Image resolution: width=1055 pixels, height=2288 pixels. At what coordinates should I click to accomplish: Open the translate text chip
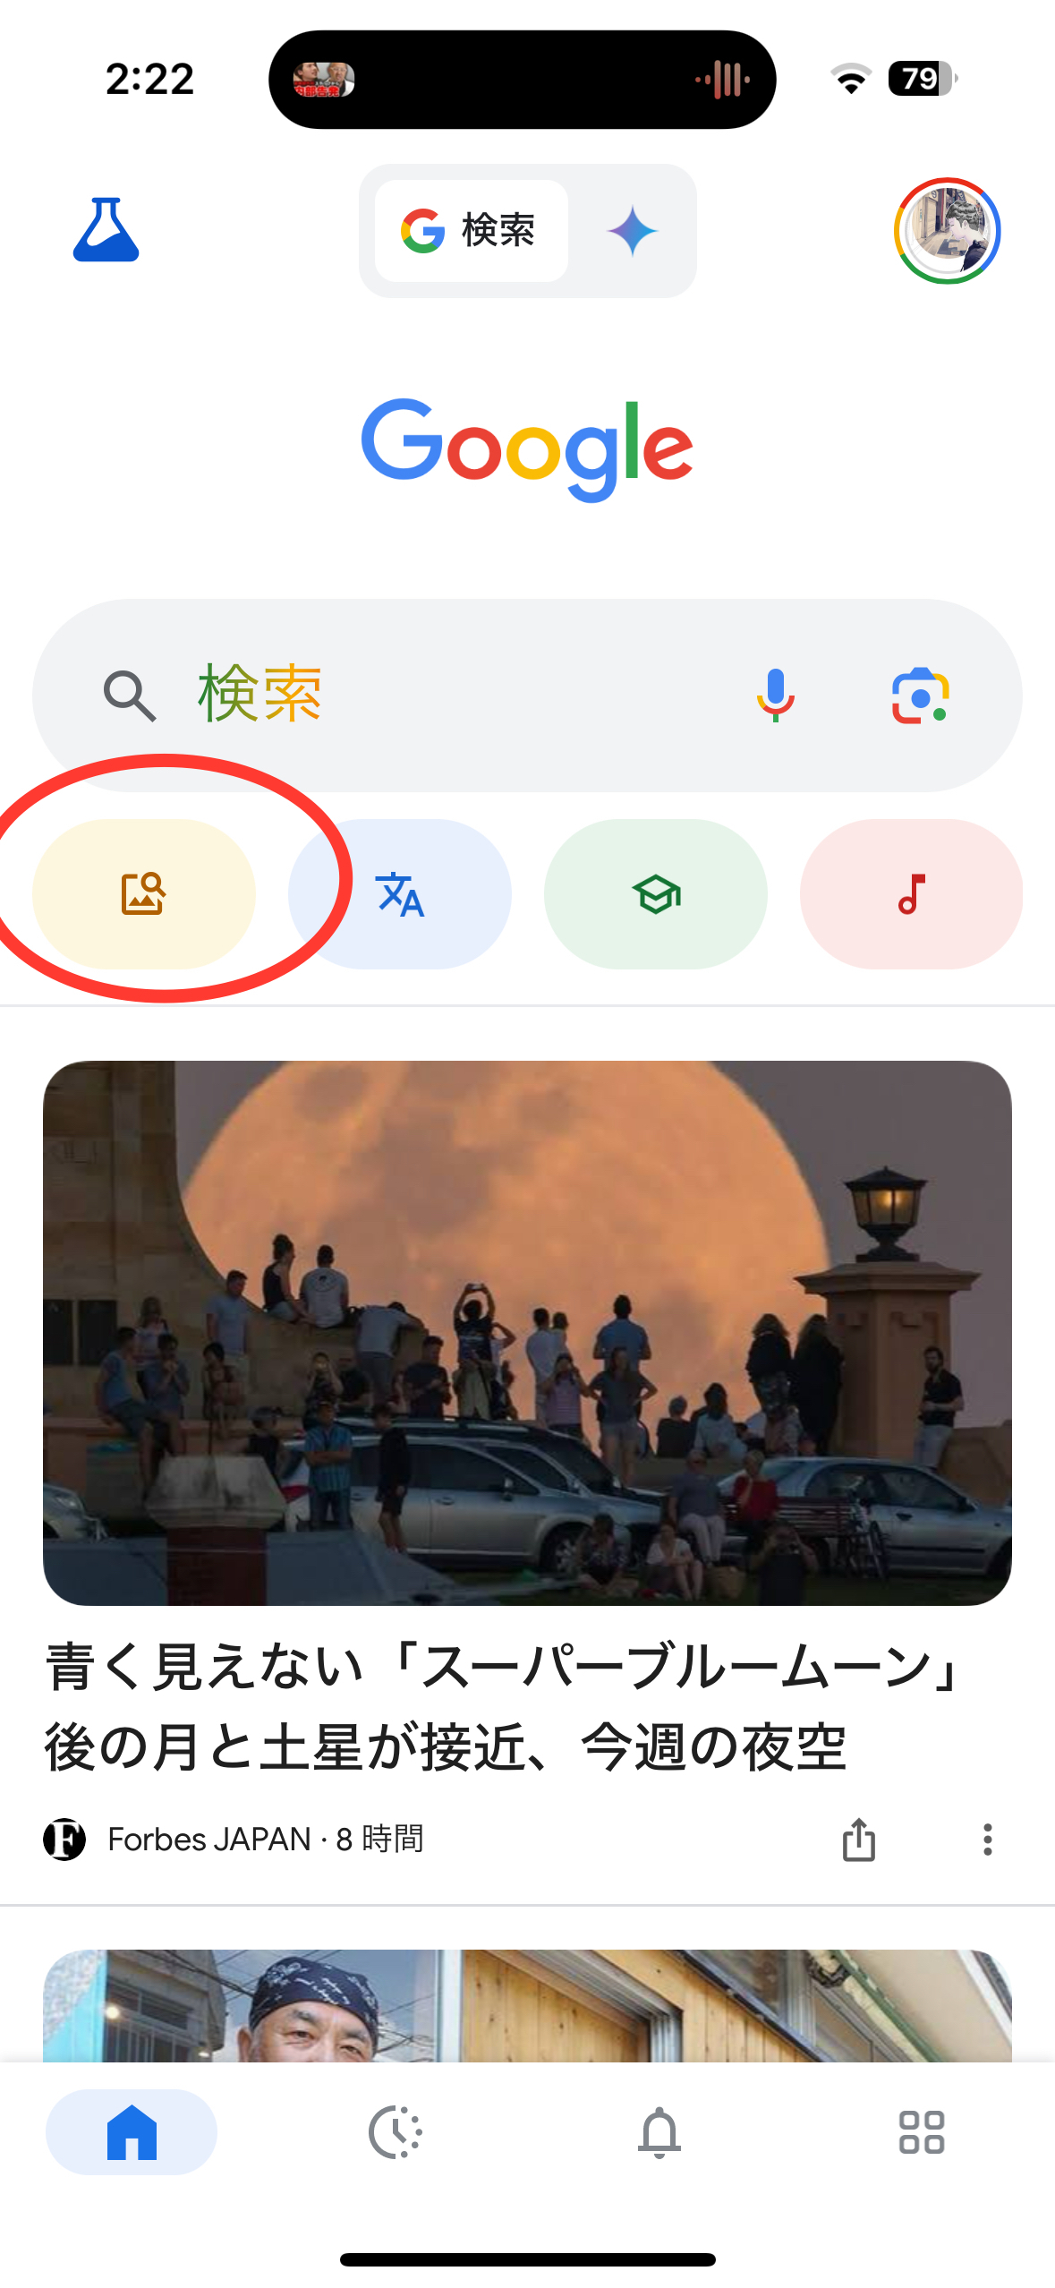(400, 893)
